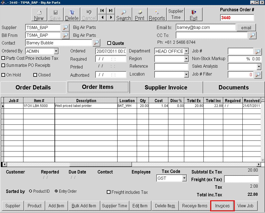This screenshot has height=213, width=265.
Task: Switch to the Supplier Invoice tab
Action: 166,87
